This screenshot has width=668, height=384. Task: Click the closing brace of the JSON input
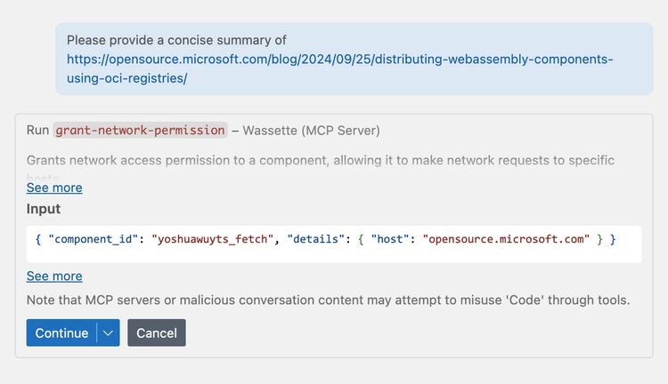coord(613,240)
